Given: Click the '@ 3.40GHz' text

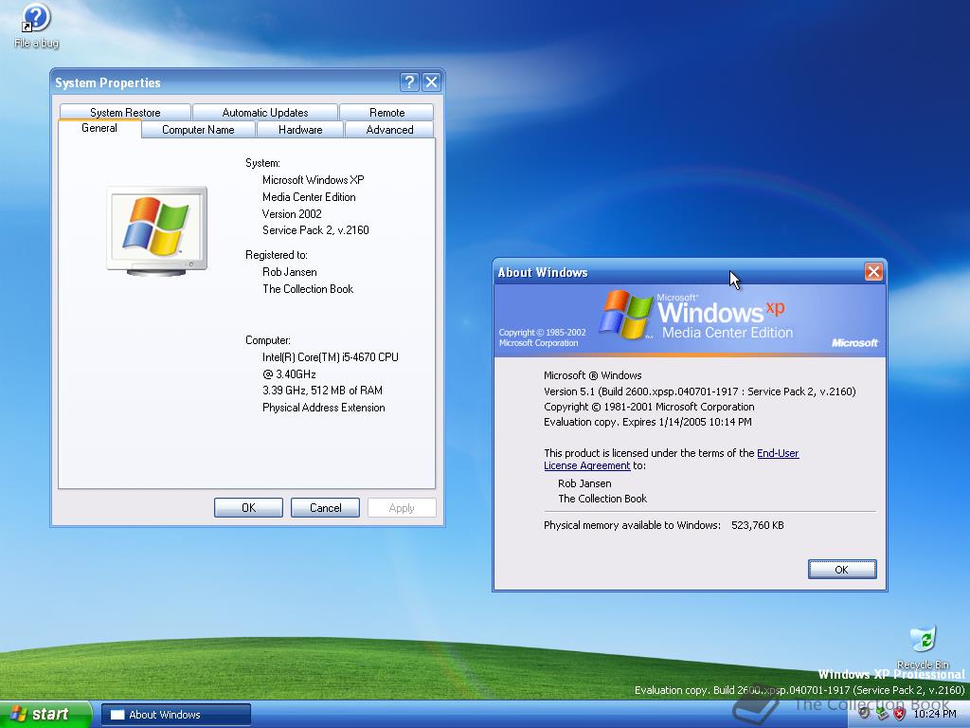Looking at the screenshot, I should (289, 373).
